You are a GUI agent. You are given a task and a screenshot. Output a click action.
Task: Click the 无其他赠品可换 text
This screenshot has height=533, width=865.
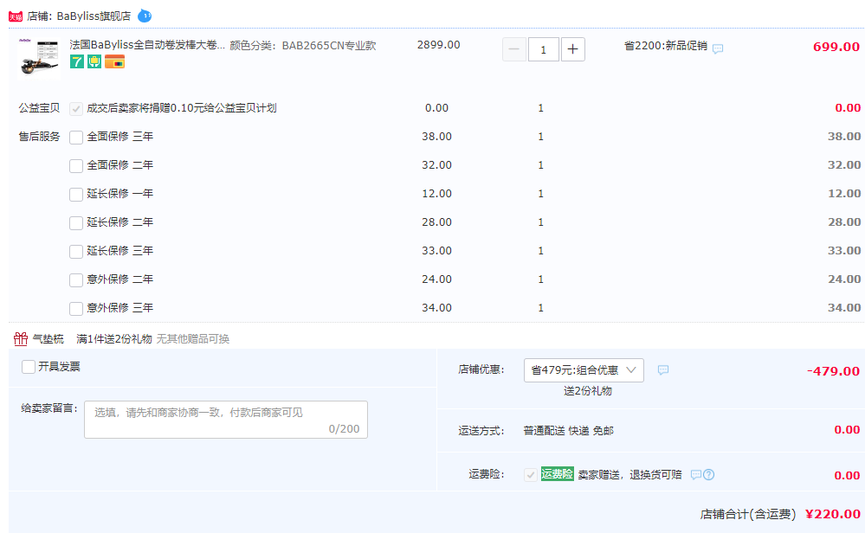coord(192,338)
